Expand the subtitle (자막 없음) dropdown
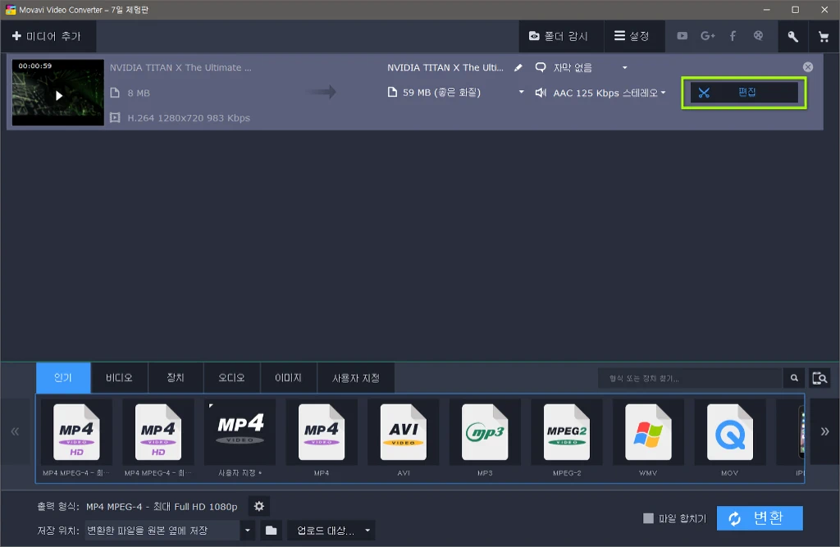The width and height of the screenshot is (840, 547). (x=624, y=67)
